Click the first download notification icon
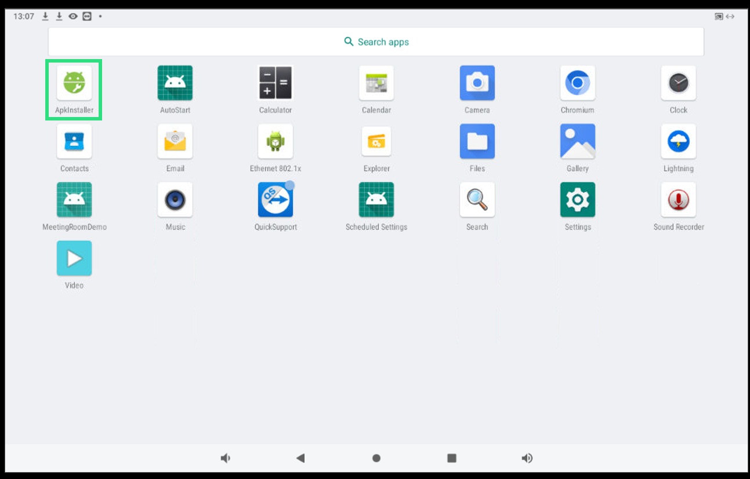This screenshot has width=750, height=479. click(45, 16)
